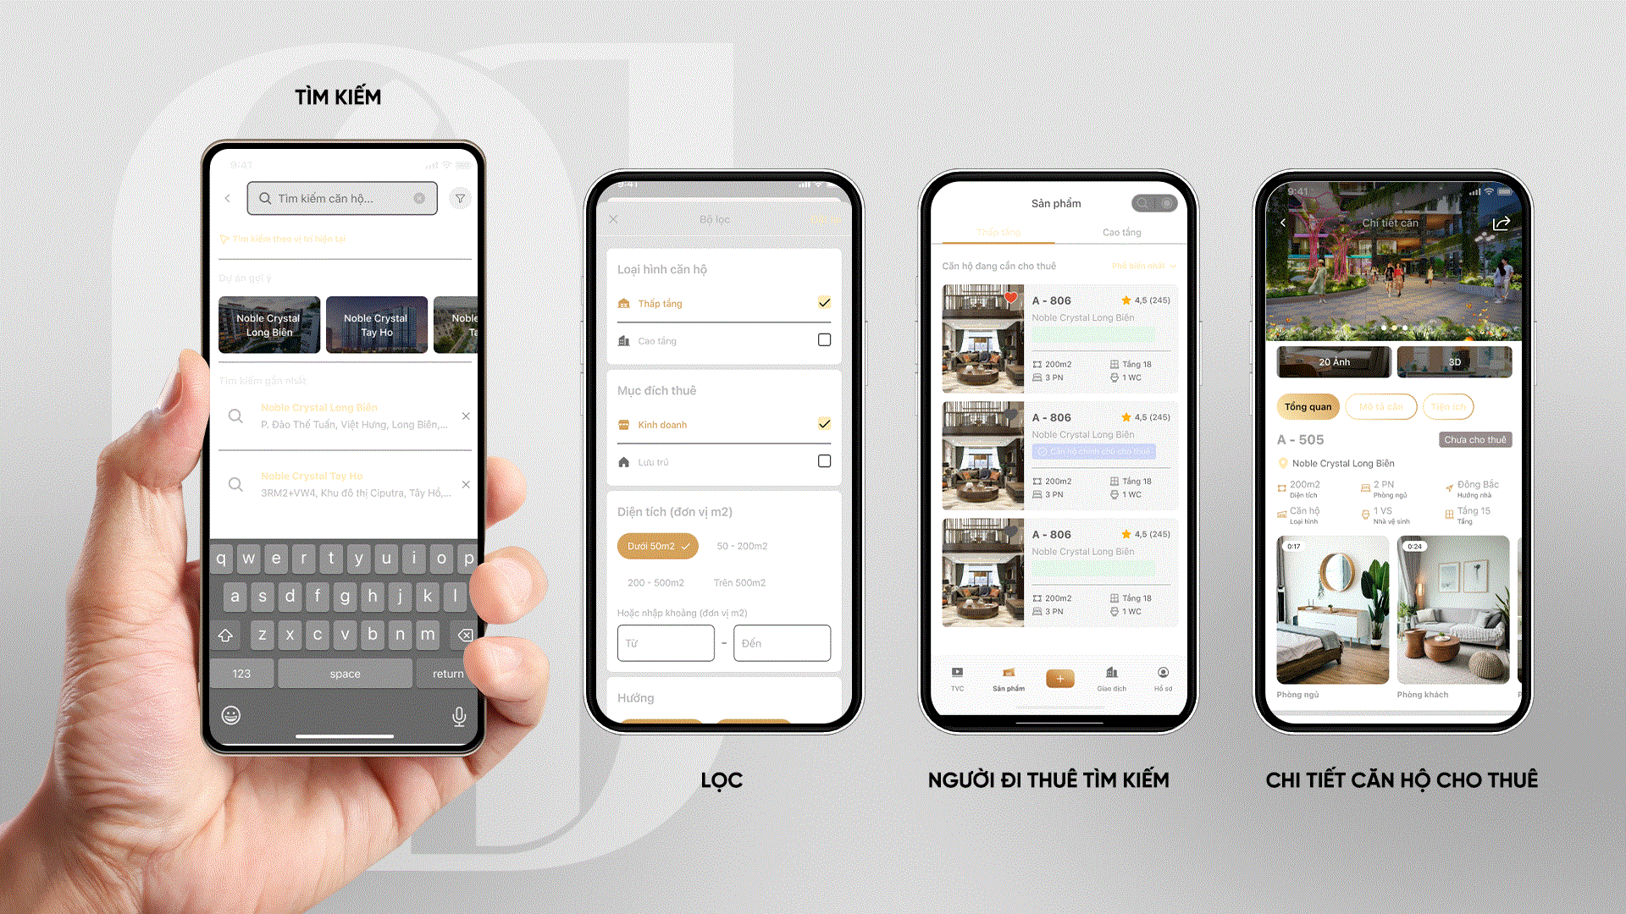Image resolution: width=1626 pixels, height=914 pixels.
Task: Toggle Thấp tầng checkbox in Bộ lọc
Action: [x=822, y=304]
